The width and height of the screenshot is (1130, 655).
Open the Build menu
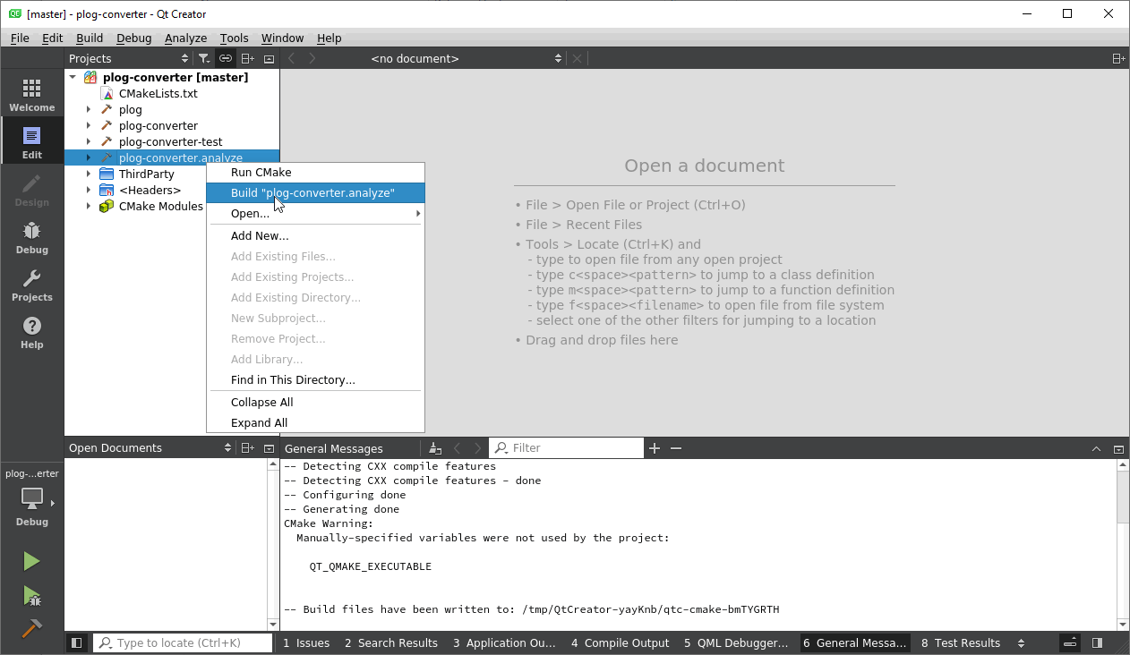pos(90,38)
